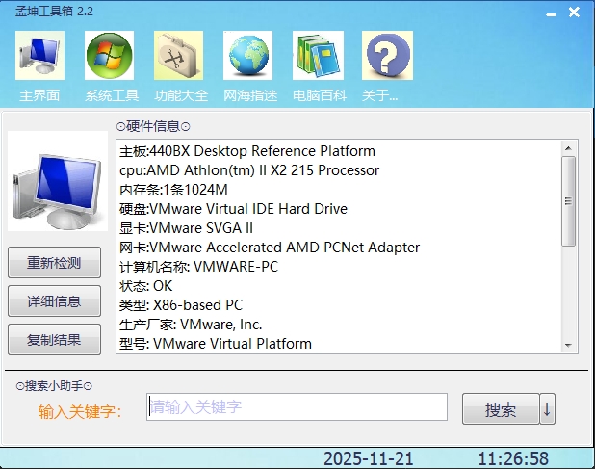Click the 重新检测 button
Image resolution: width=595 pixels, height=469 pixels.
54,263
